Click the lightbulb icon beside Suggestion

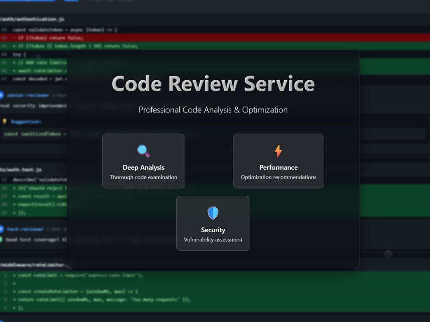coord(4,122)
